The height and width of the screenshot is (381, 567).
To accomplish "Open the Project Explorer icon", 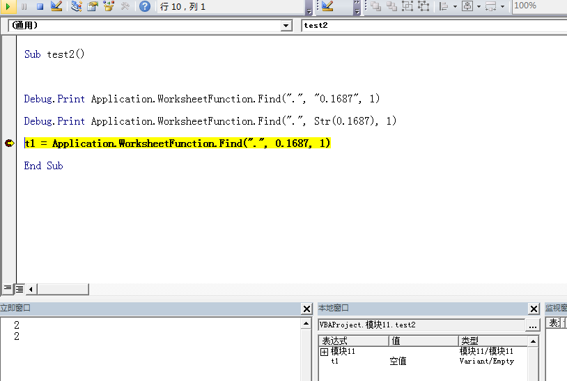I will pos(77,6).
